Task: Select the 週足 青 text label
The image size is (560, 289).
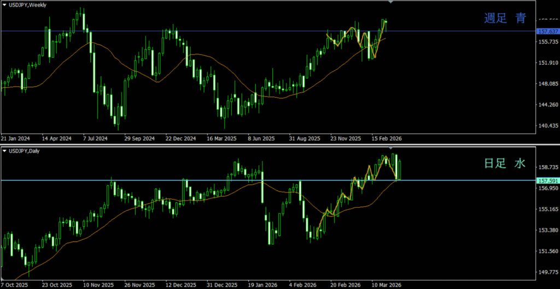Action: (505, 19)
